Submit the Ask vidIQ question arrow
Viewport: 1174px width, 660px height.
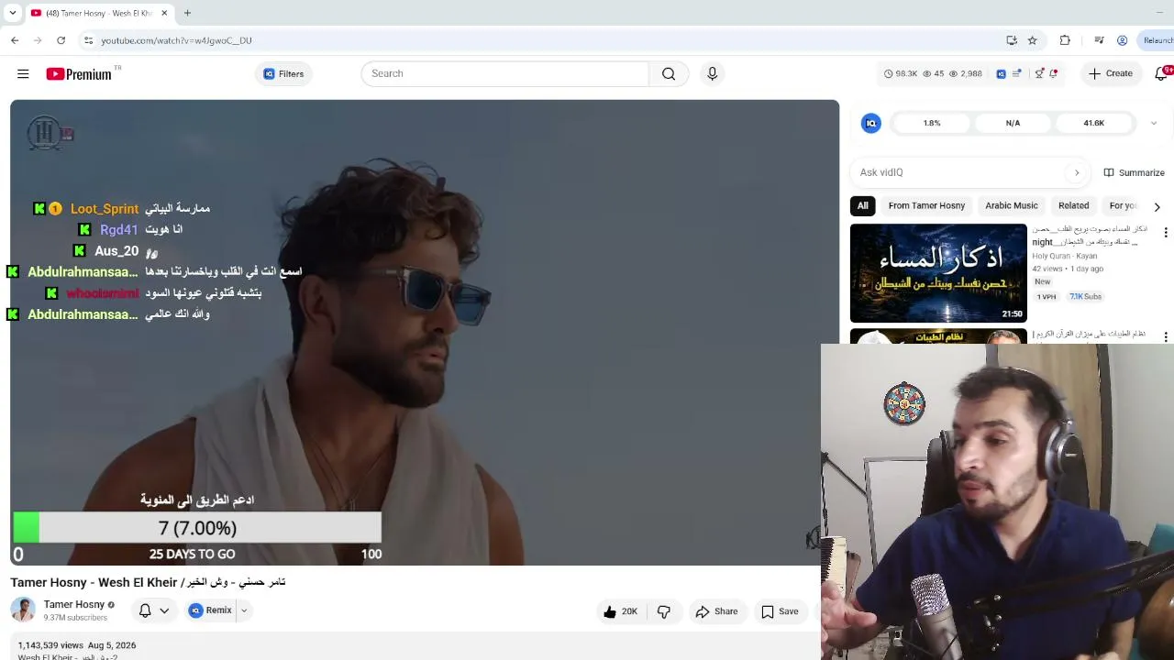click(x=1077, y=172)
